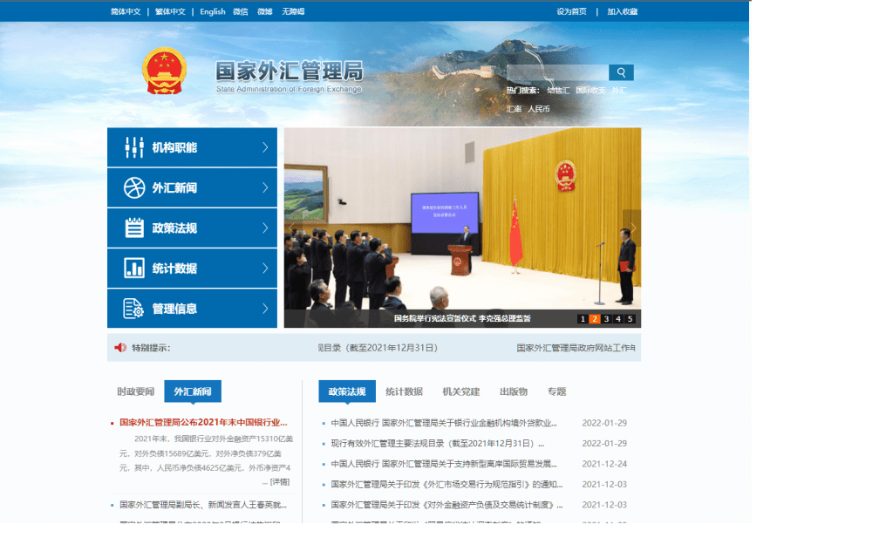Show carousel slide 1
Viewport: 893px width, 558px height.
coord(583,319)
